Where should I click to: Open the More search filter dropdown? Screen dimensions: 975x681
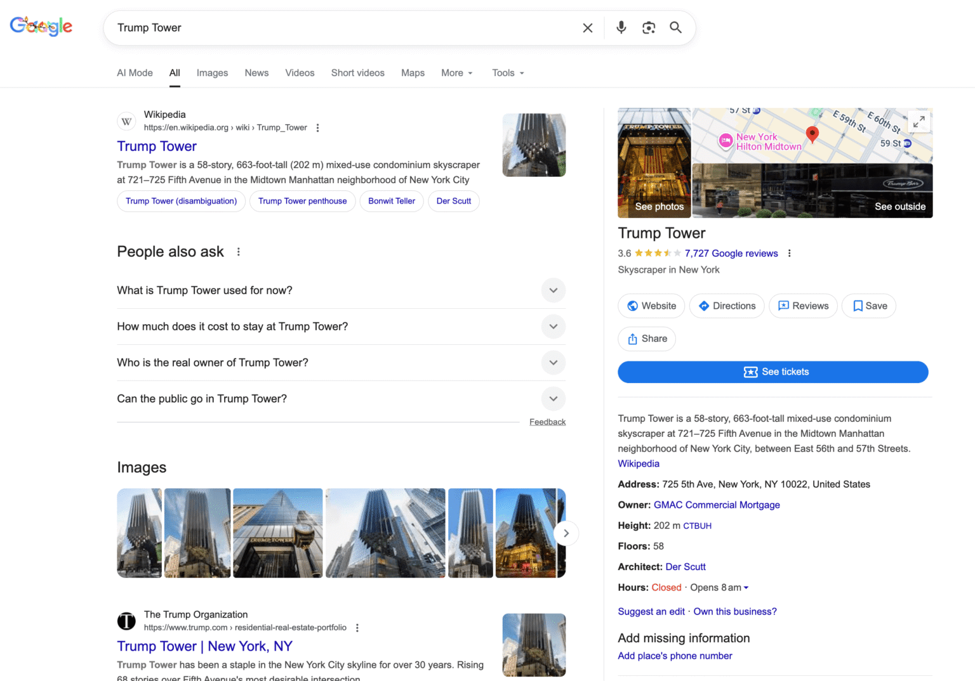click(456, 73)
